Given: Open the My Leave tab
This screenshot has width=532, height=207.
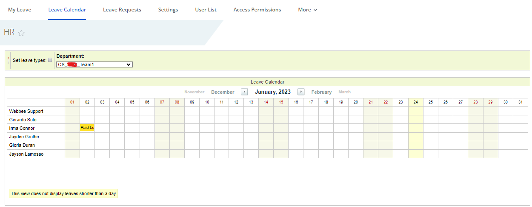Looking at the screenshot, I should pos(20,10).
